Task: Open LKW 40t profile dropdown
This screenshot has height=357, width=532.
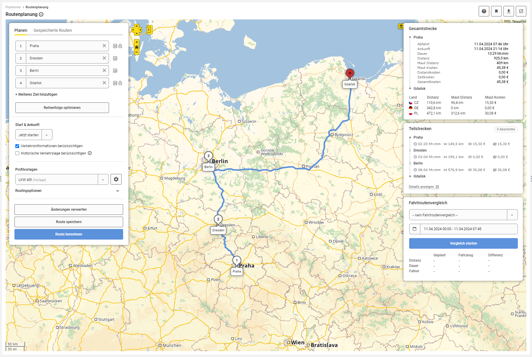Action: coord(103,180)
